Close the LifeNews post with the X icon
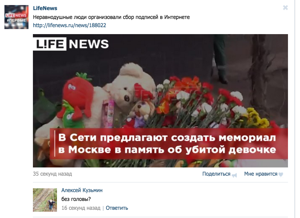Viewport: 300px width, 218px height. click(x=285, y=8)
